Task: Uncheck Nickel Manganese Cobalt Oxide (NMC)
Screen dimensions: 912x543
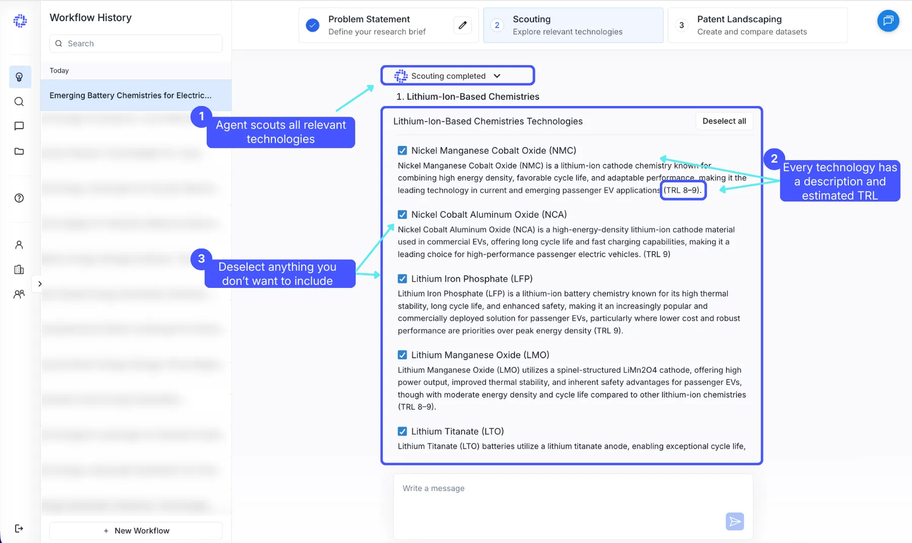Action: pos(402,151)
